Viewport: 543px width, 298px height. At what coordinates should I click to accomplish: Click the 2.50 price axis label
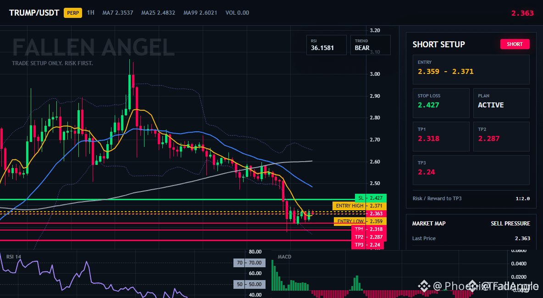point(375,184)
